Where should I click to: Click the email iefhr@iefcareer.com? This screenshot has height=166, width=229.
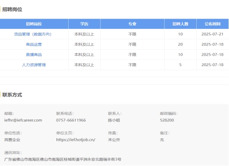point(23,120)
